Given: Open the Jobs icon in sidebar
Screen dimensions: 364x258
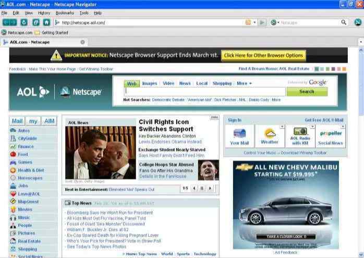Looking at the screenshot, I should point(13,186).
